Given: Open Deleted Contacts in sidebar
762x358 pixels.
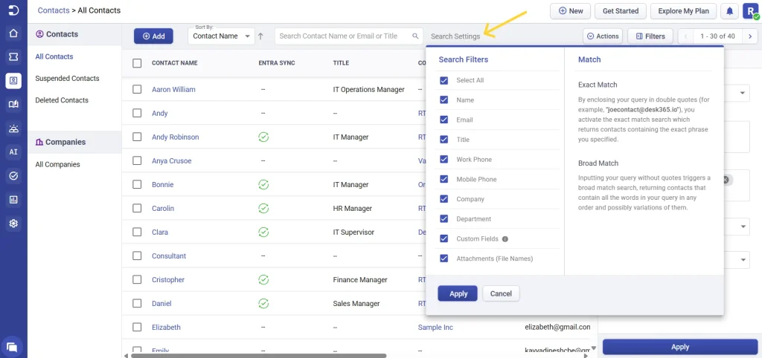Looking at the screenshot, I should (62, 100).
